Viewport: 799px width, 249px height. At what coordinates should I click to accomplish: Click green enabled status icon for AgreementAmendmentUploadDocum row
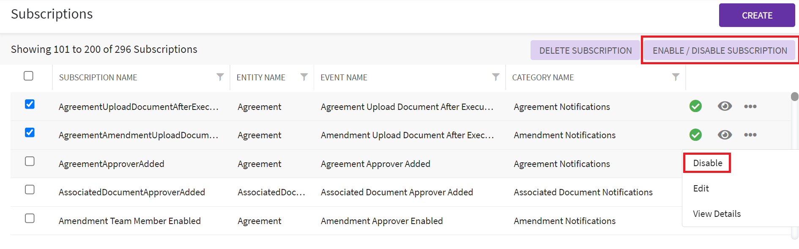pyautogui.click(x=695, y=135)
